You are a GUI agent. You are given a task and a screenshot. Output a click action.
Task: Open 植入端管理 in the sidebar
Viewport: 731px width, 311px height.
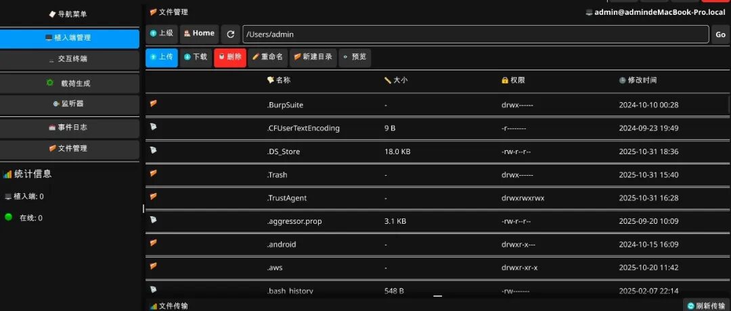click(70, 38)
